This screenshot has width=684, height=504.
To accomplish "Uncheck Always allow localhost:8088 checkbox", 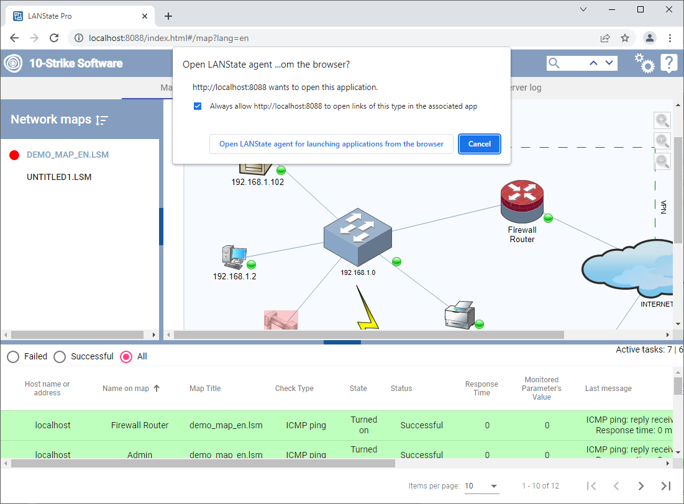I will (x=198, y=106).
